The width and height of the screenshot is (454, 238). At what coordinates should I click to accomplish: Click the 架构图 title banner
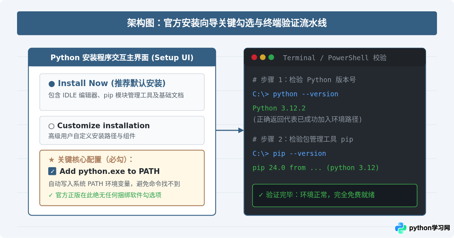pos(227,23)
